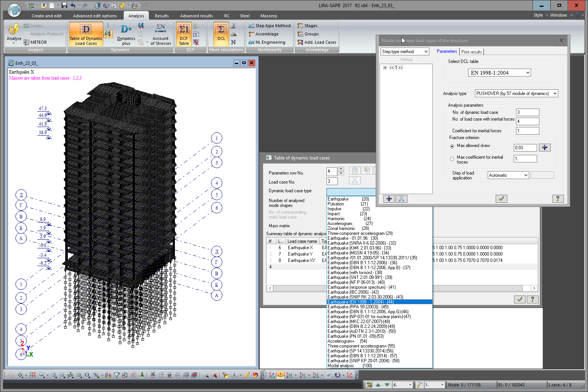588x392 pixels.
Task: Choose Earthquake (IBC-2006) - (42) from list
Action: (353, 292)
